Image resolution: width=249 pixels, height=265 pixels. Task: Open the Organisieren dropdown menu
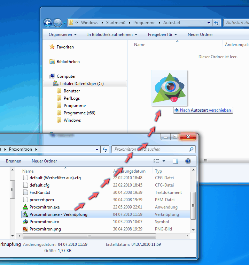tap(63, 35)
